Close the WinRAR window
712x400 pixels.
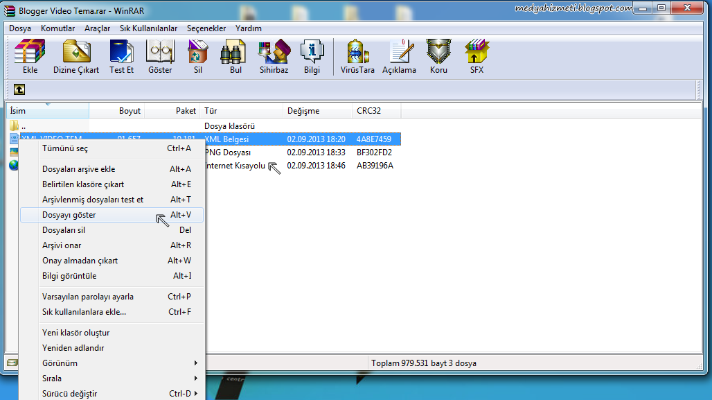click(688, 8)
